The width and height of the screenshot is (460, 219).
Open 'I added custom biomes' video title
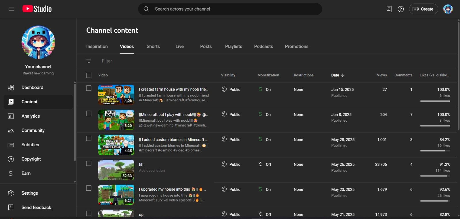point(173,140)
